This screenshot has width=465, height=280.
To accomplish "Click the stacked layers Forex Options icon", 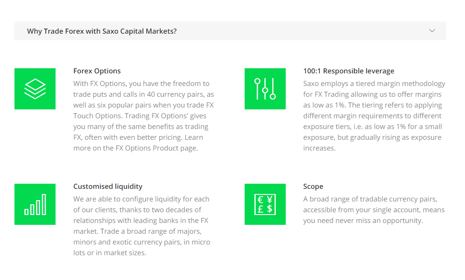I will click(x=35, y=89).
